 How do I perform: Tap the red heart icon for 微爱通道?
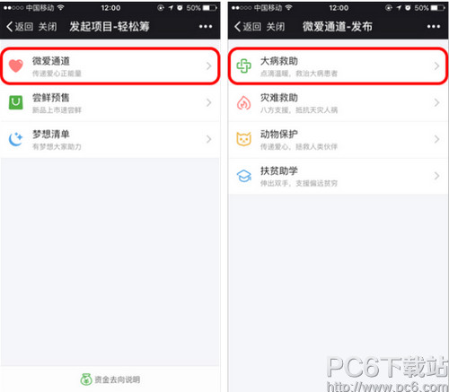coord(16,66)
